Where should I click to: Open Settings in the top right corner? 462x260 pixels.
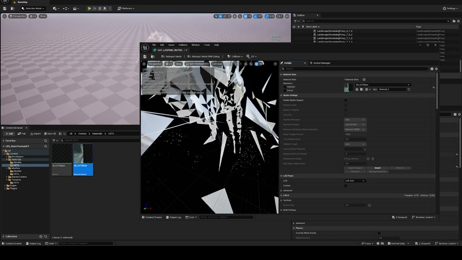tap(450, 8)
